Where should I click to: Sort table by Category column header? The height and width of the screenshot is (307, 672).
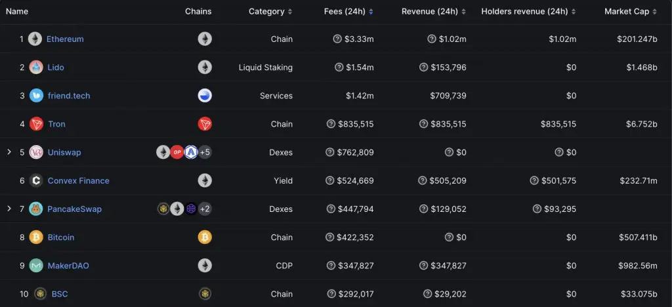(270, 12)
